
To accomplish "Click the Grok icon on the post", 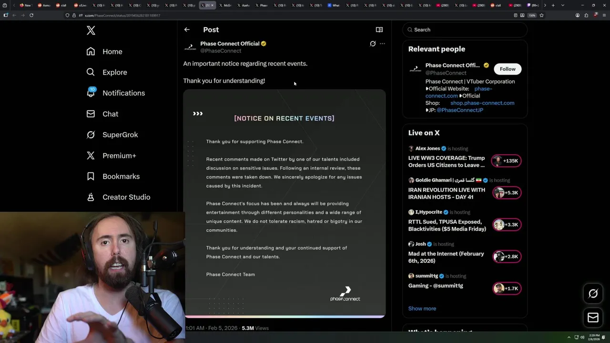I will click(373, 43).
